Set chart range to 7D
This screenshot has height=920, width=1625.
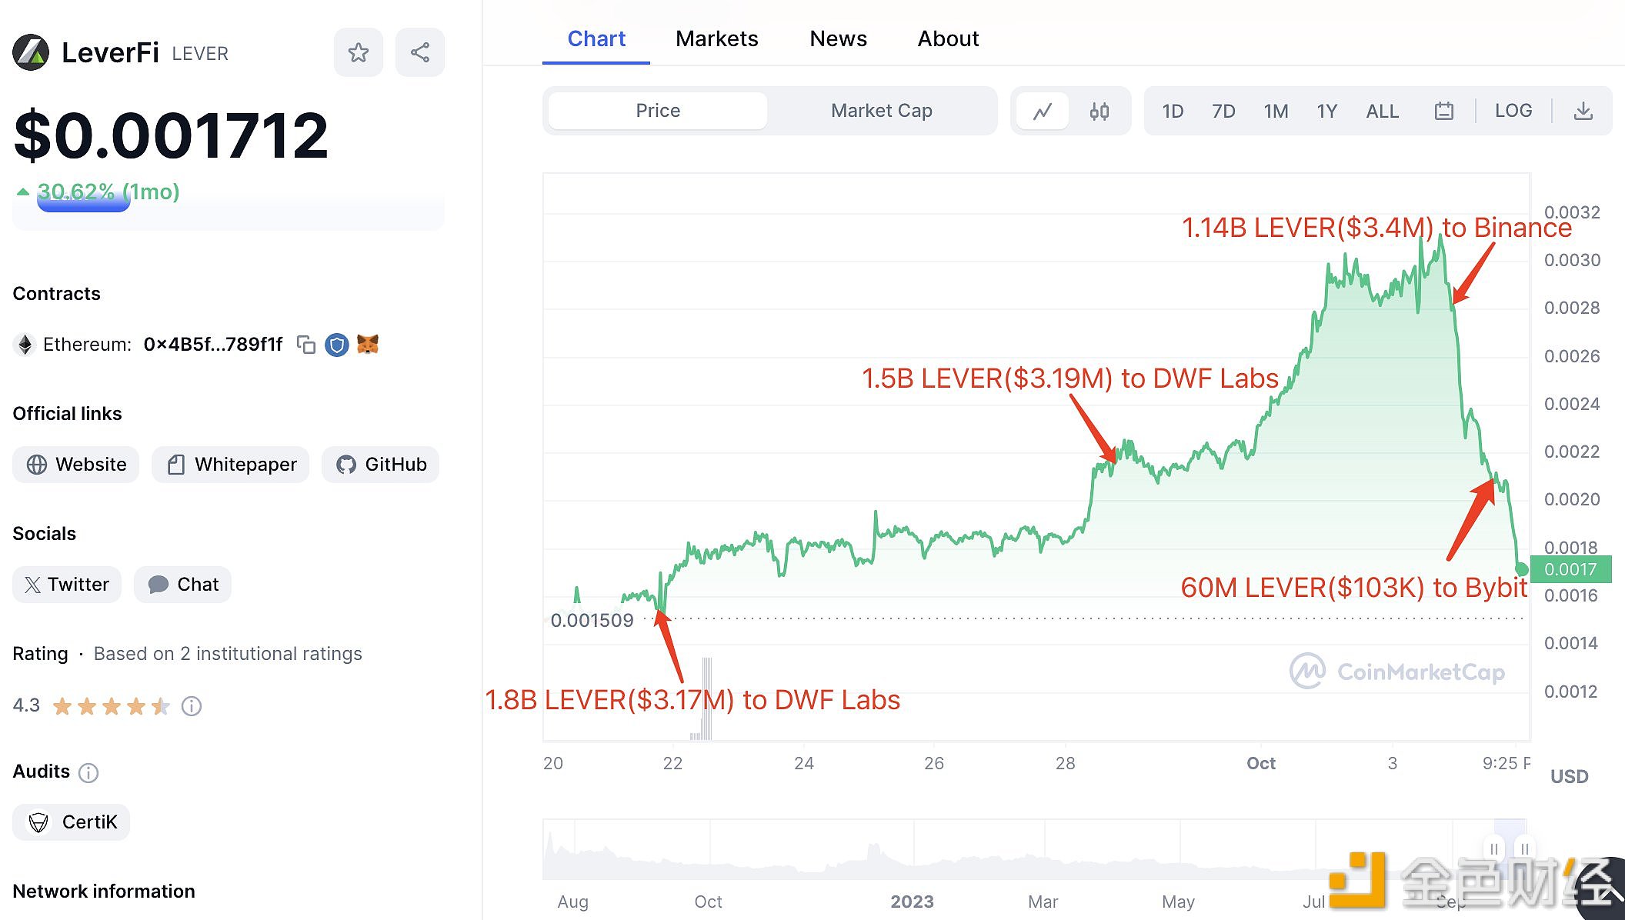click(x=1223, y=112)
